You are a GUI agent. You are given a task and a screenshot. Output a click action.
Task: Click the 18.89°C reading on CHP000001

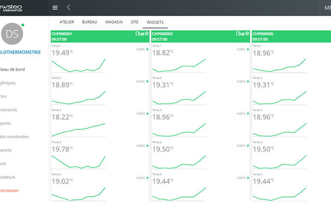point(62,85)
